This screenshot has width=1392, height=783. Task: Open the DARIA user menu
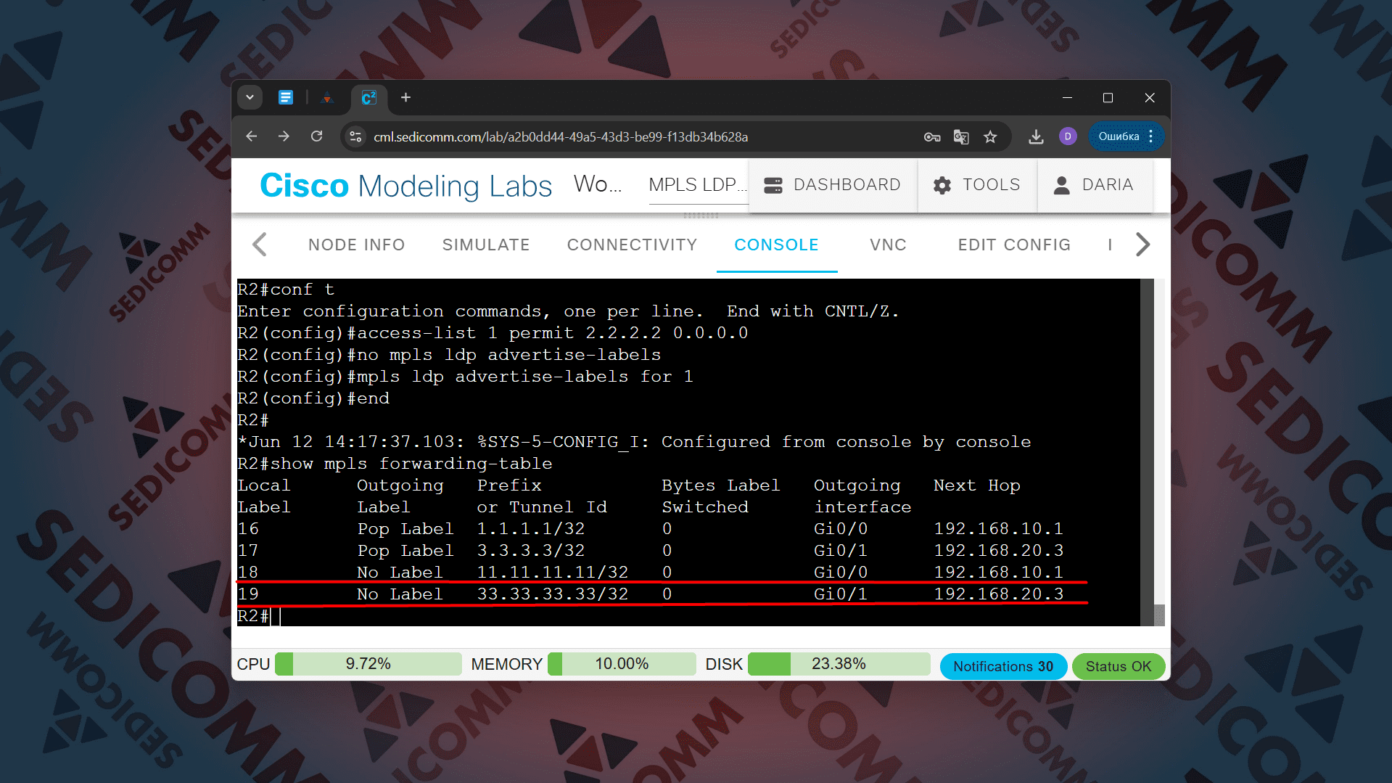(1094, 185)
